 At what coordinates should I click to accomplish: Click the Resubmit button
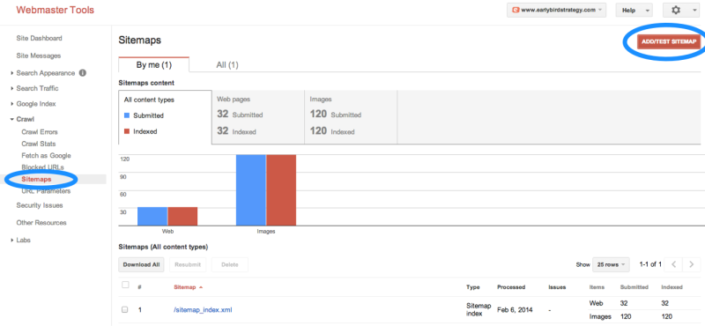(188, 265)
